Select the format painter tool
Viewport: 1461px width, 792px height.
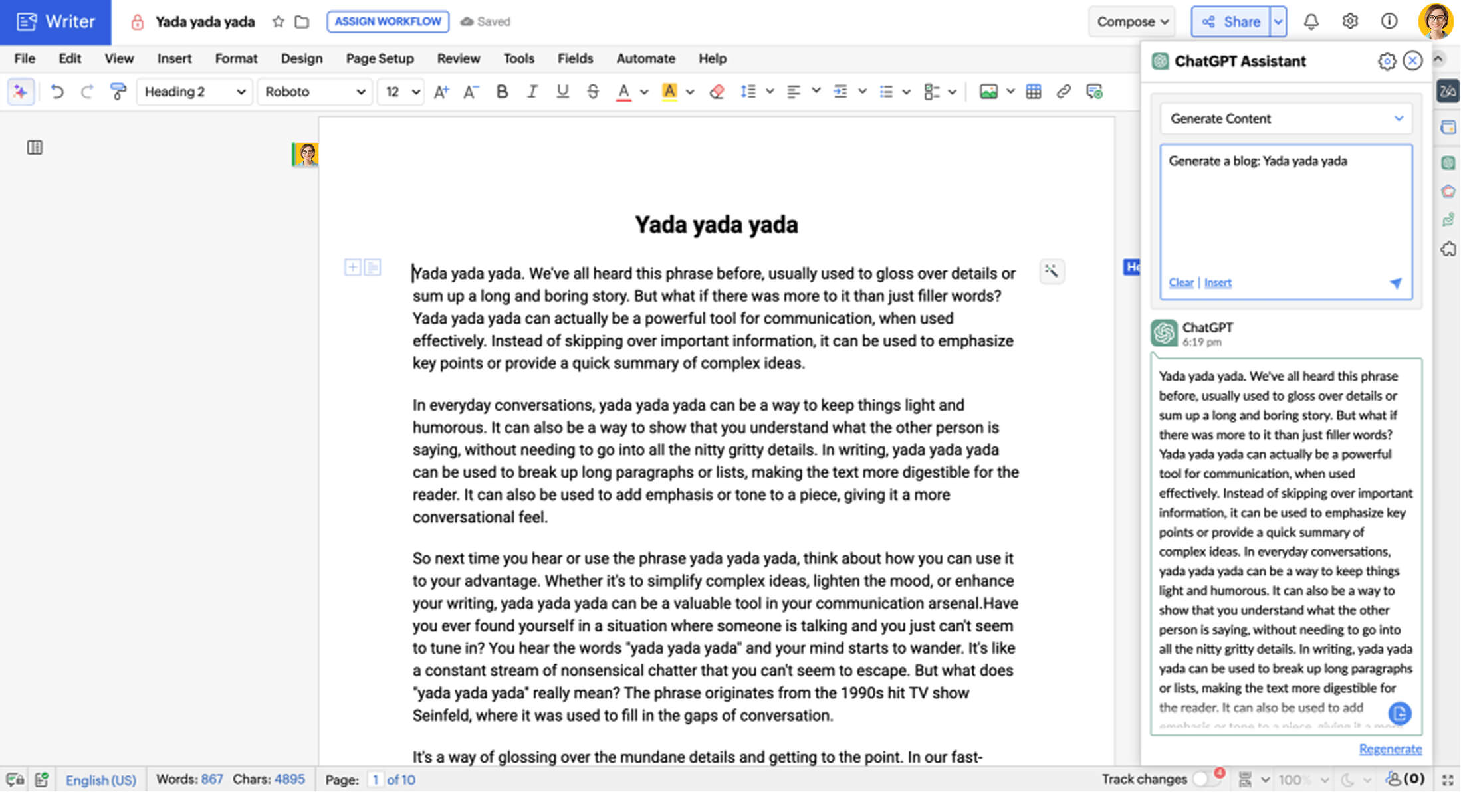[118, 92]
